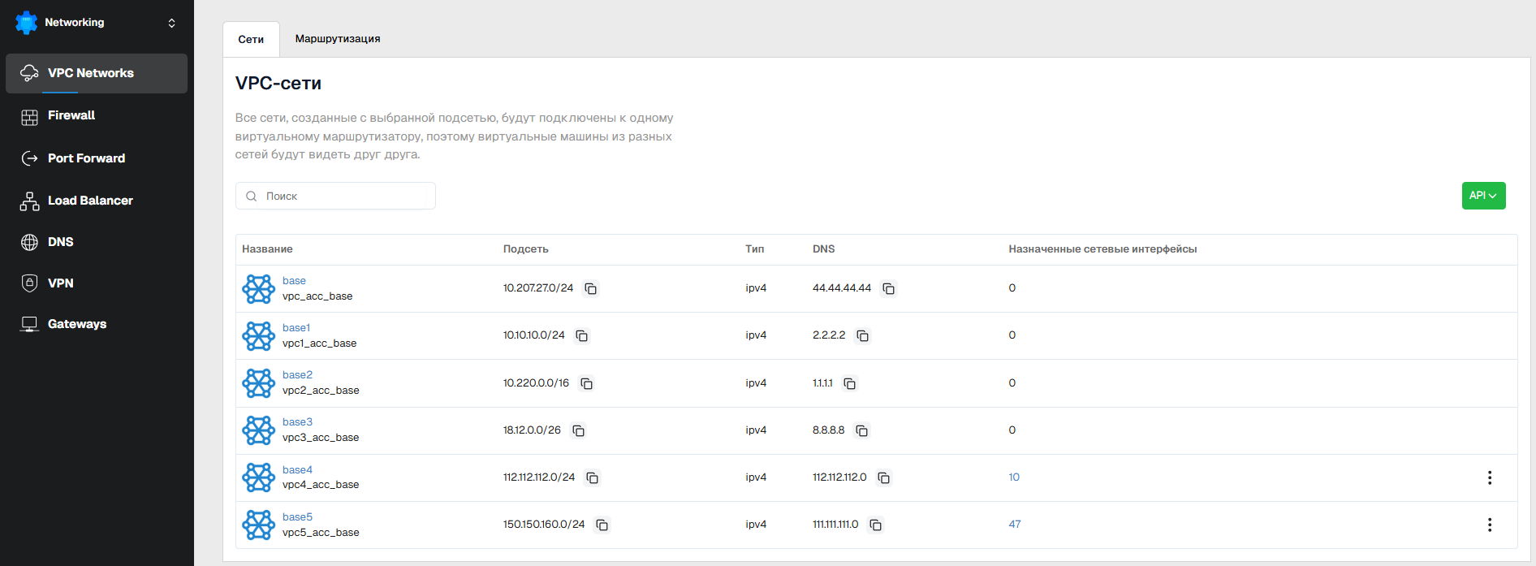This screenshot has height=566, width=1536.
Task: Open Firewall in the sidebar
Action: 71,115
